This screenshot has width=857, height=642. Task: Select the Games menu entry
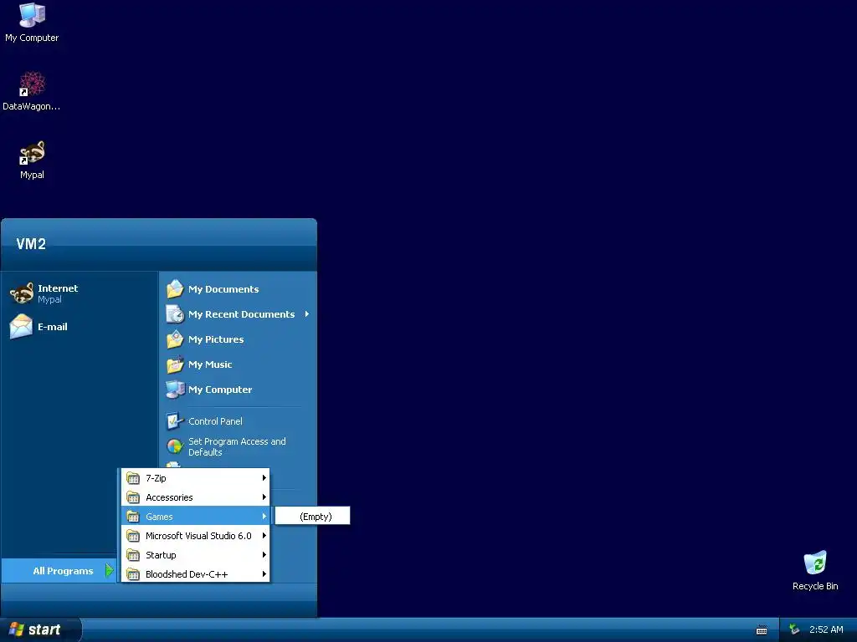coord(196,517)
